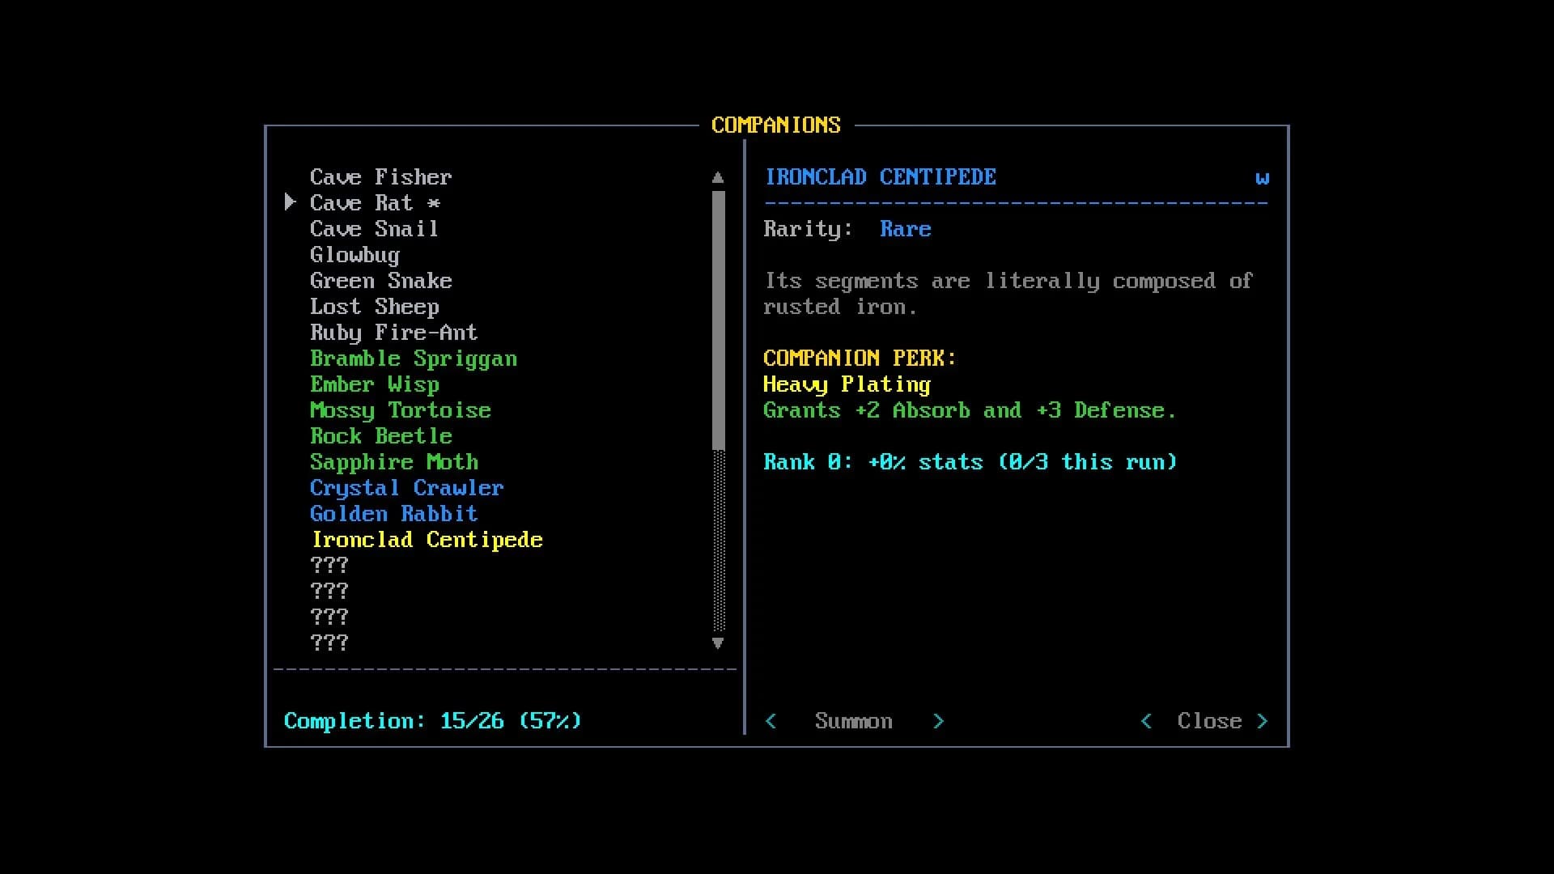Click the companion list scrollbar thumb
Screen dimensions: 1554x874
click(719, 320)
